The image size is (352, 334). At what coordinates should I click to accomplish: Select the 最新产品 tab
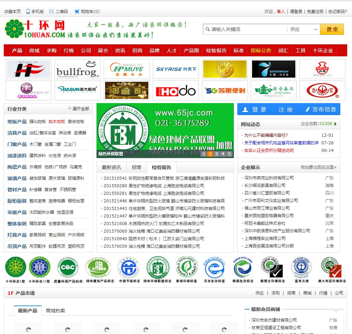point(27,311)
